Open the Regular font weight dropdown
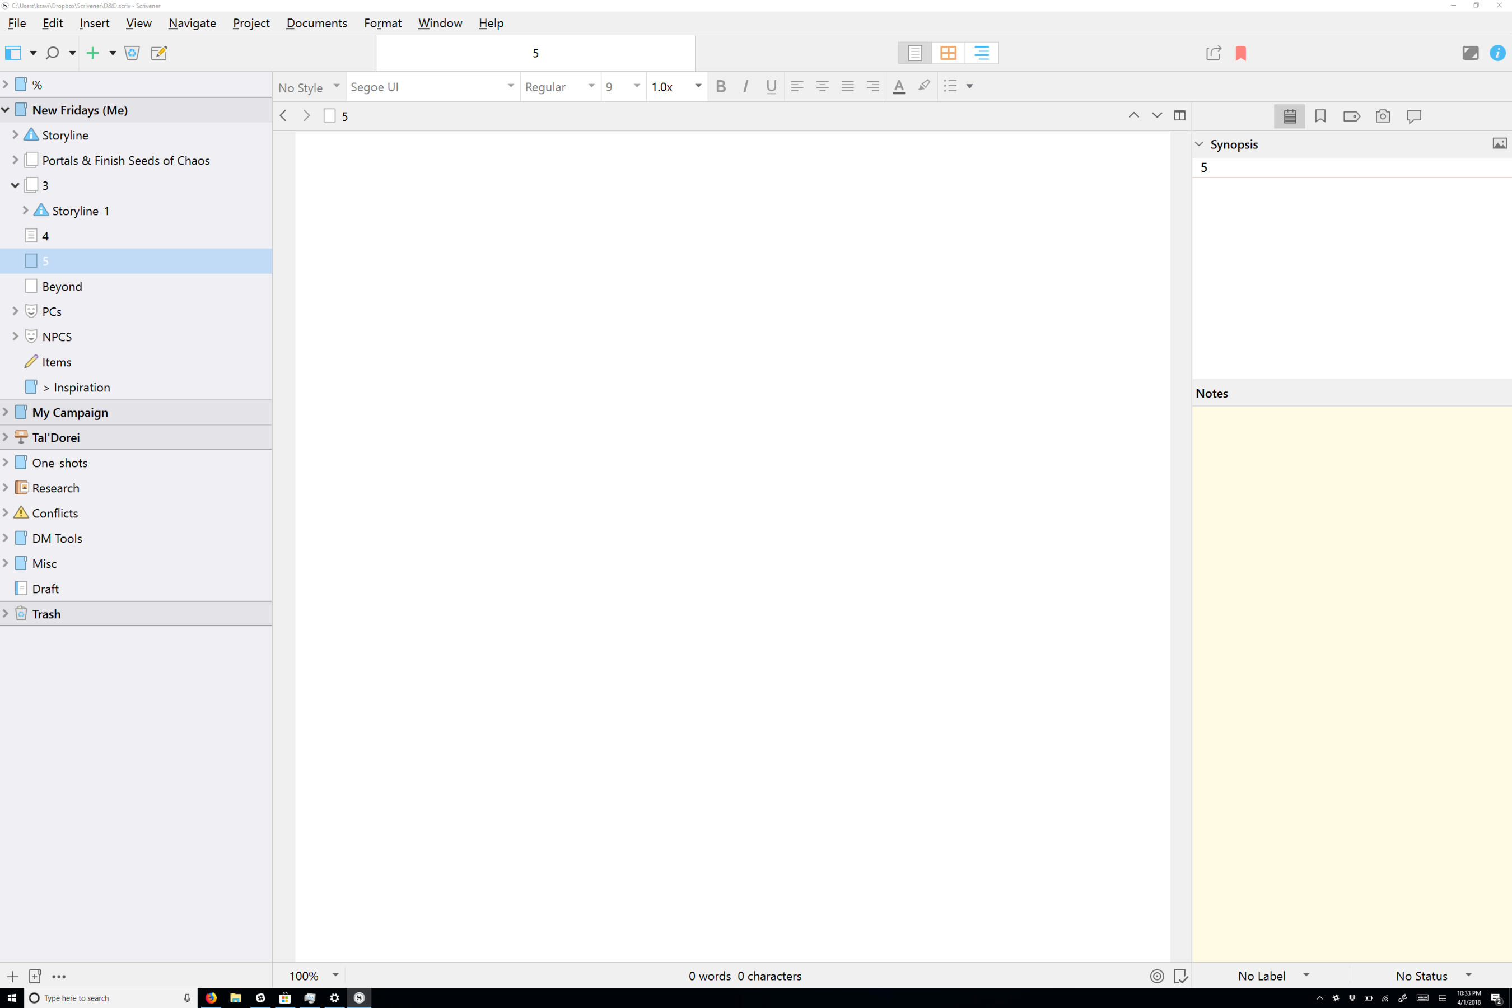Image resolution: width=1512 pixels, height=1008 pixels. (x=560, y=87)
